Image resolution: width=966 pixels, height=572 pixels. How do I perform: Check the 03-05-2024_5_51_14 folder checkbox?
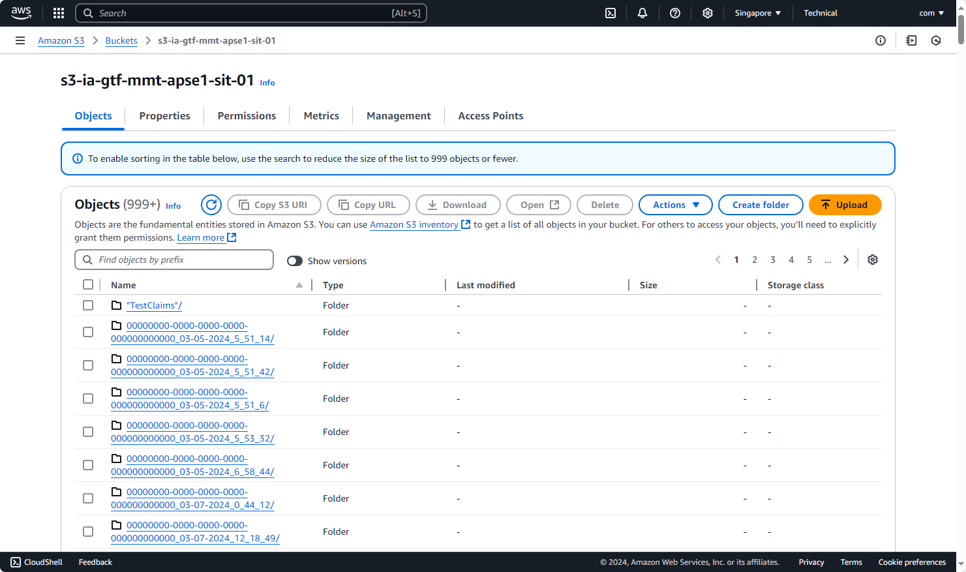(x=88, y=332)
